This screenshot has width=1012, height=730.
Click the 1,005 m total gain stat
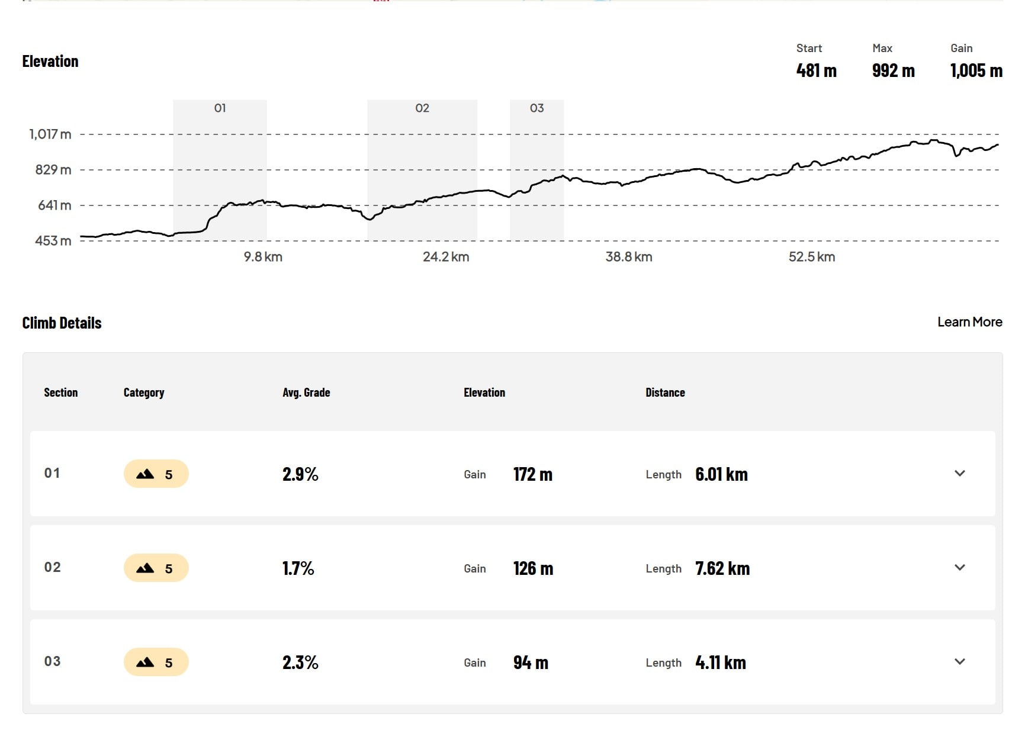[x=976, y=70]
